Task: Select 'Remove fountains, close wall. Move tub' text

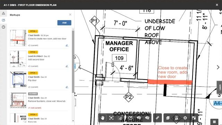Action: (x=47, y=101)
